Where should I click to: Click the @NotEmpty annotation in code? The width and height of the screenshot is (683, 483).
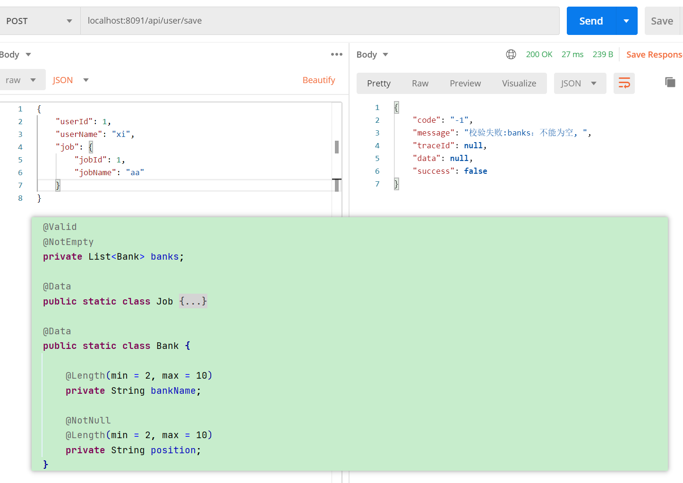68,242
